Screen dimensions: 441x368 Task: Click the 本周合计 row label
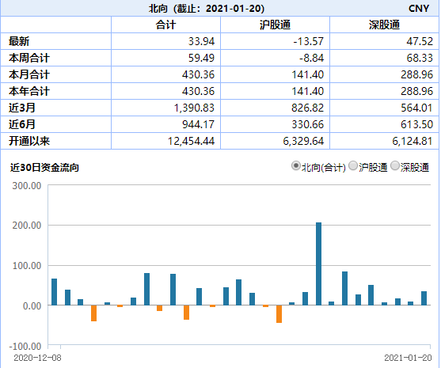29,58
